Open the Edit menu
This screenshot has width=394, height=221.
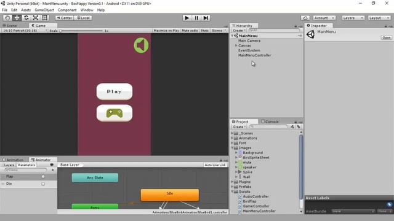14,10
